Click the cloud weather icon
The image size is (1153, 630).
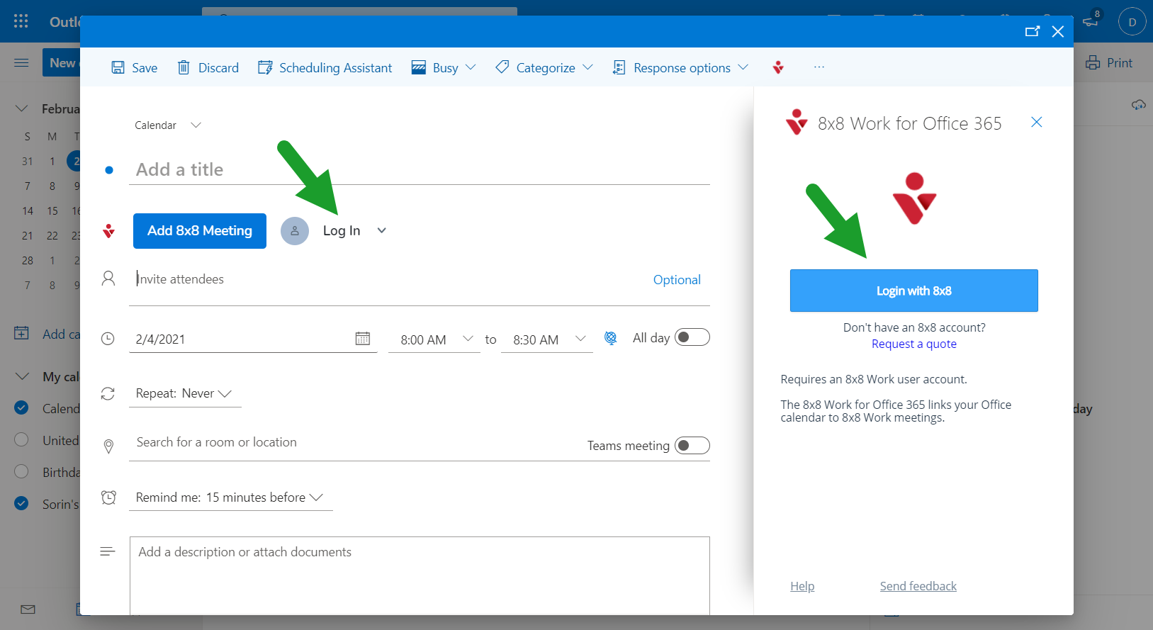point(1138,105)
